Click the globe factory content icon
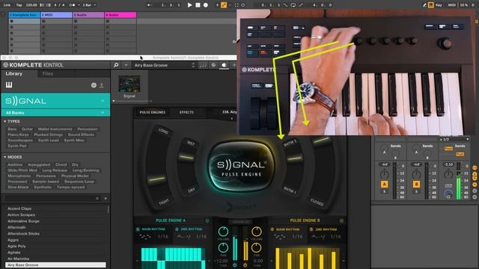 94,85
